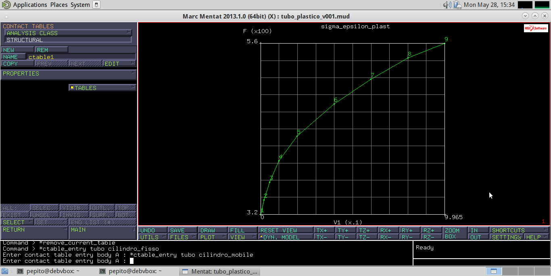Click SAVE in the bottom toolbar
Screen dimensions: 551x276
click(183, 230)
